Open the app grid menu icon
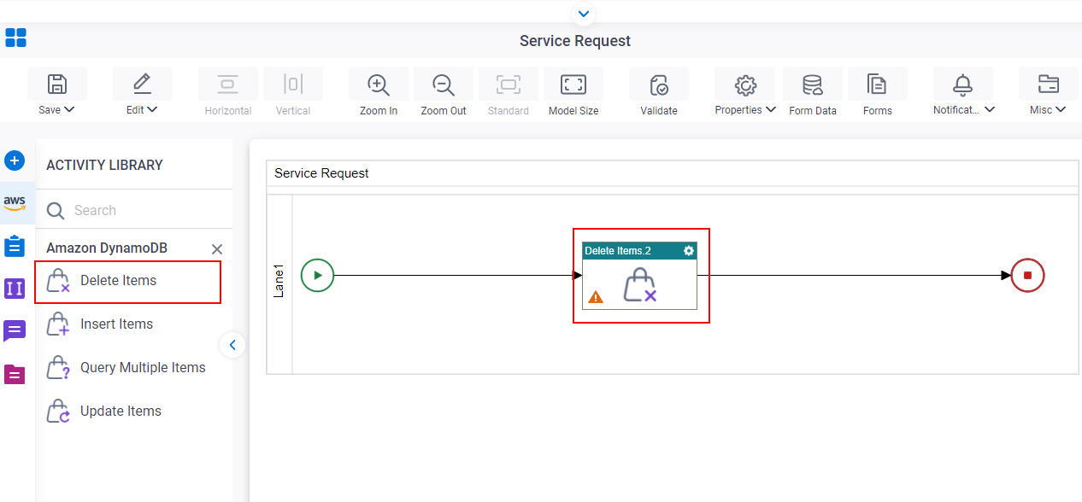This screenshot has height=502, width=1082. coord(15,38)
